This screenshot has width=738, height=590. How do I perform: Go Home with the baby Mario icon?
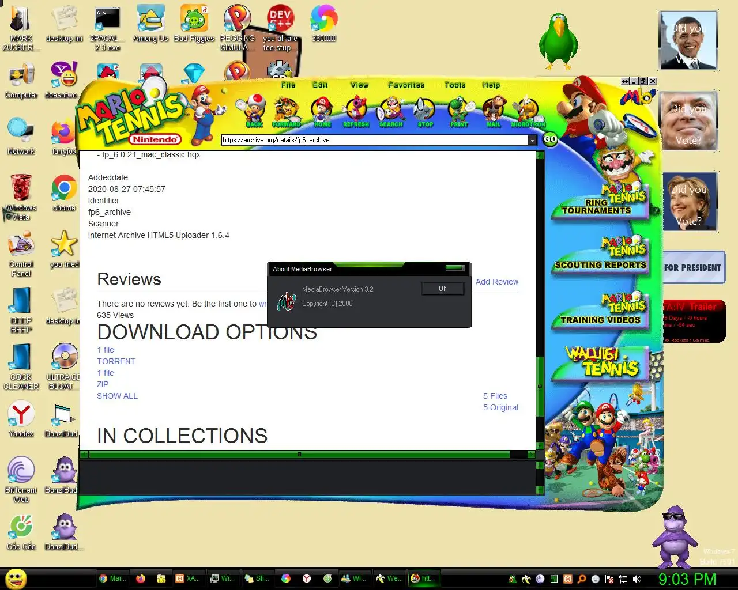(322, 111)
